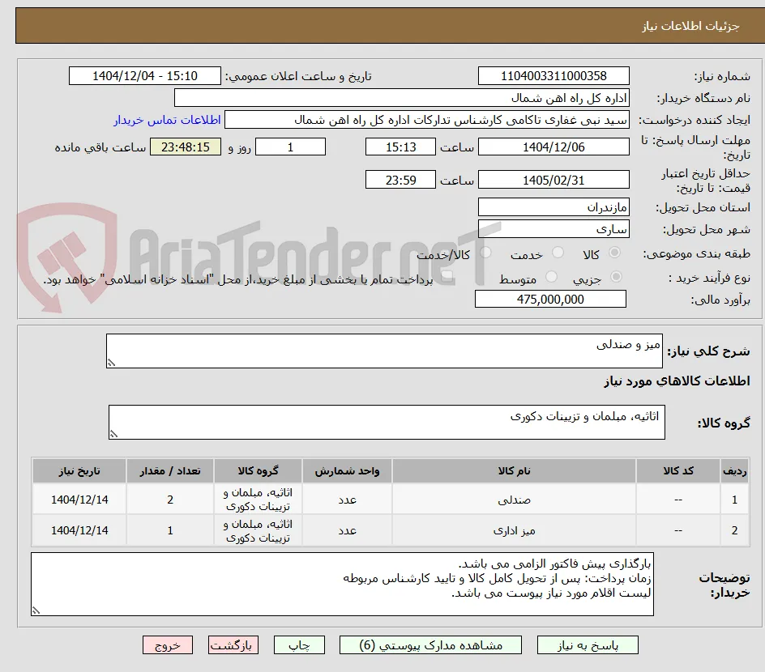The width and height of the screenshot is (765, 672).
Task: Click the 'توضیحات خریدار:' label
Action: (724, 585)
